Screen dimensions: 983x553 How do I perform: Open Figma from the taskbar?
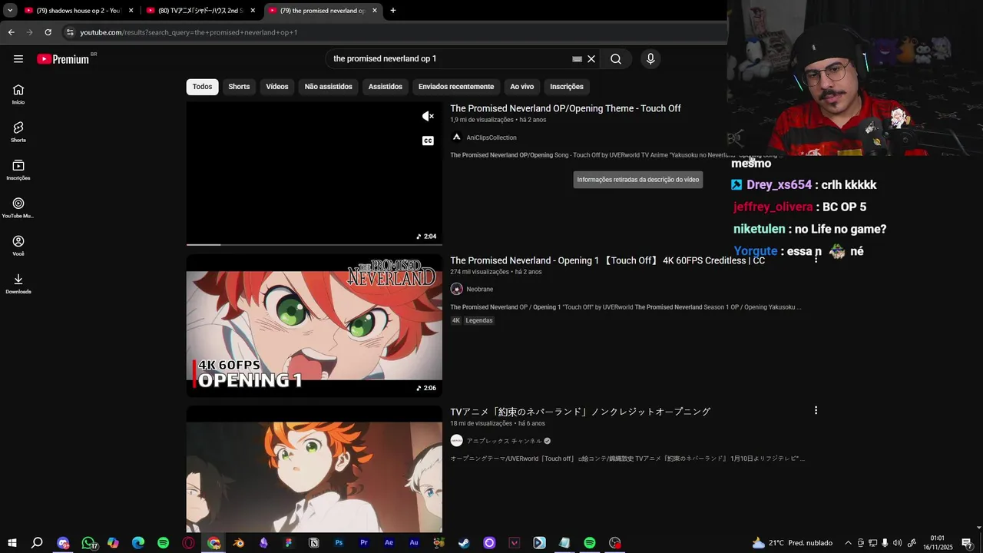[x=289, y=543]
